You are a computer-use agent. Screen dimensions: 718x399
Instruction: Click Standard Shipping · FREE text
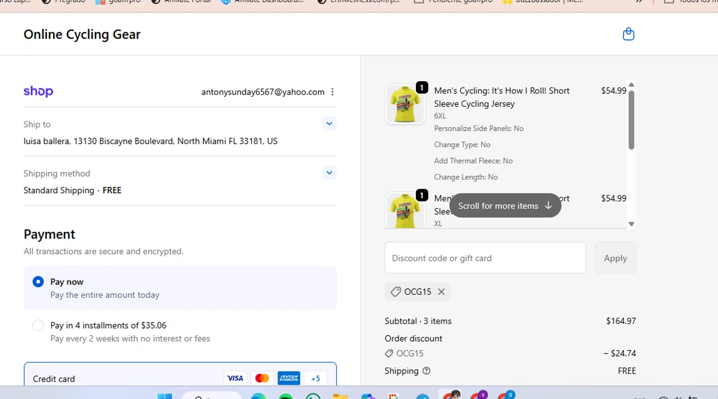[72, 190]
